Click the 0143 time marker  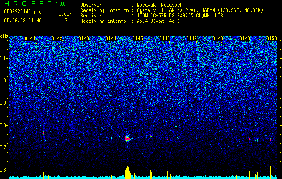84,38
